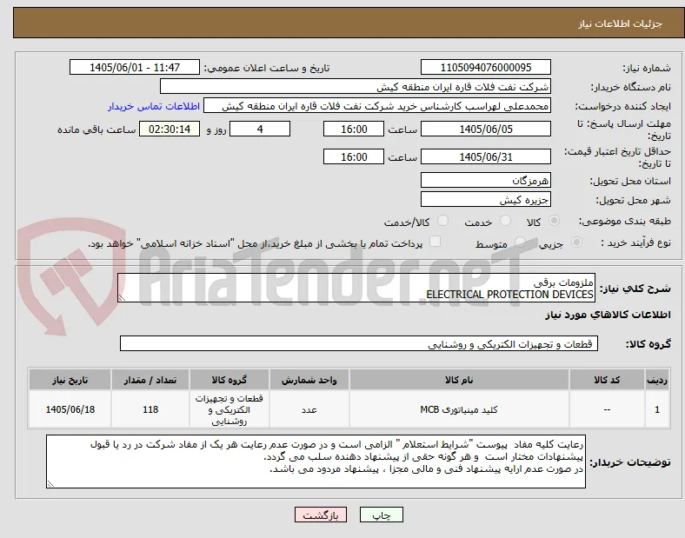Click the resize handle of the buyer notes box
This screenshot has height=538, width=685.
tap(50, 483)
